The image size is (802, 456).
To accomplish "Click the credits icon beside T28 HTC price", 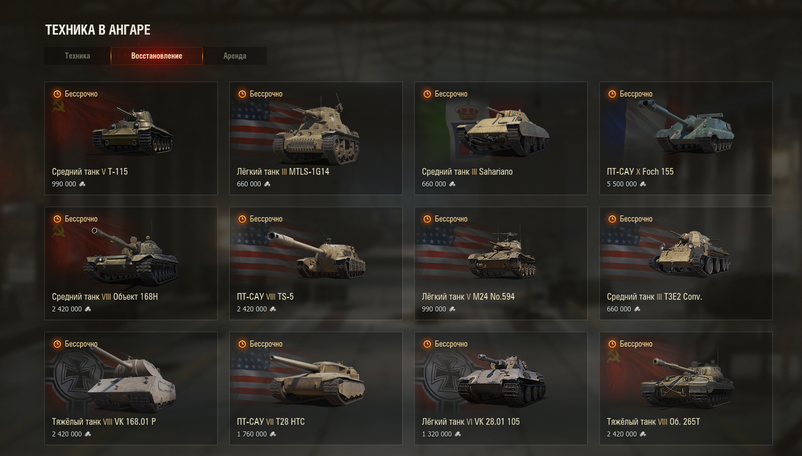I will pos(273,434).
